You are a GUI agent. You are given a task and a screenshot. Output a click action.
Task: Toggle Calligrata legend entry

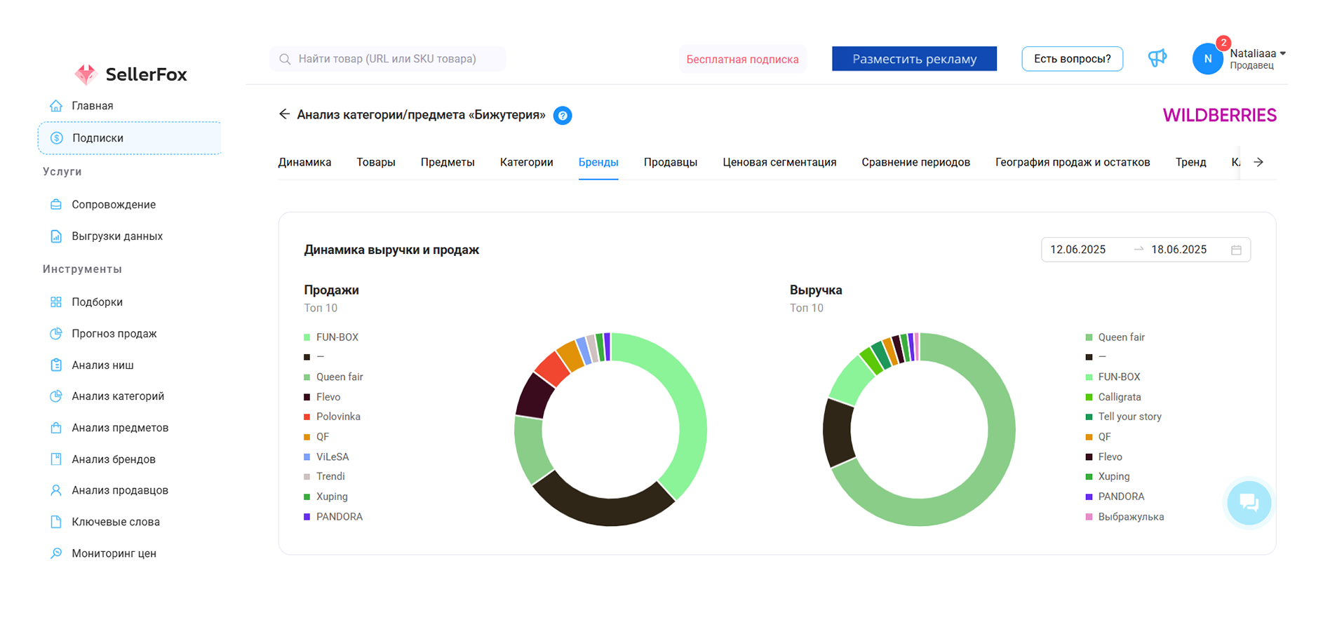[x=1113, y=397]
